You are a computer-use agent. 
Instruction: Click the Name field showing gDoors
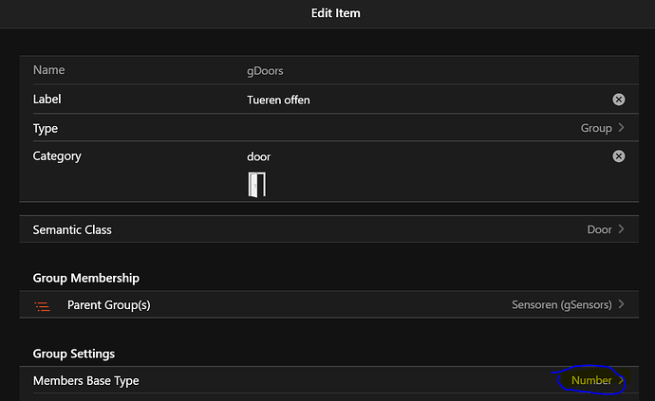265,70
